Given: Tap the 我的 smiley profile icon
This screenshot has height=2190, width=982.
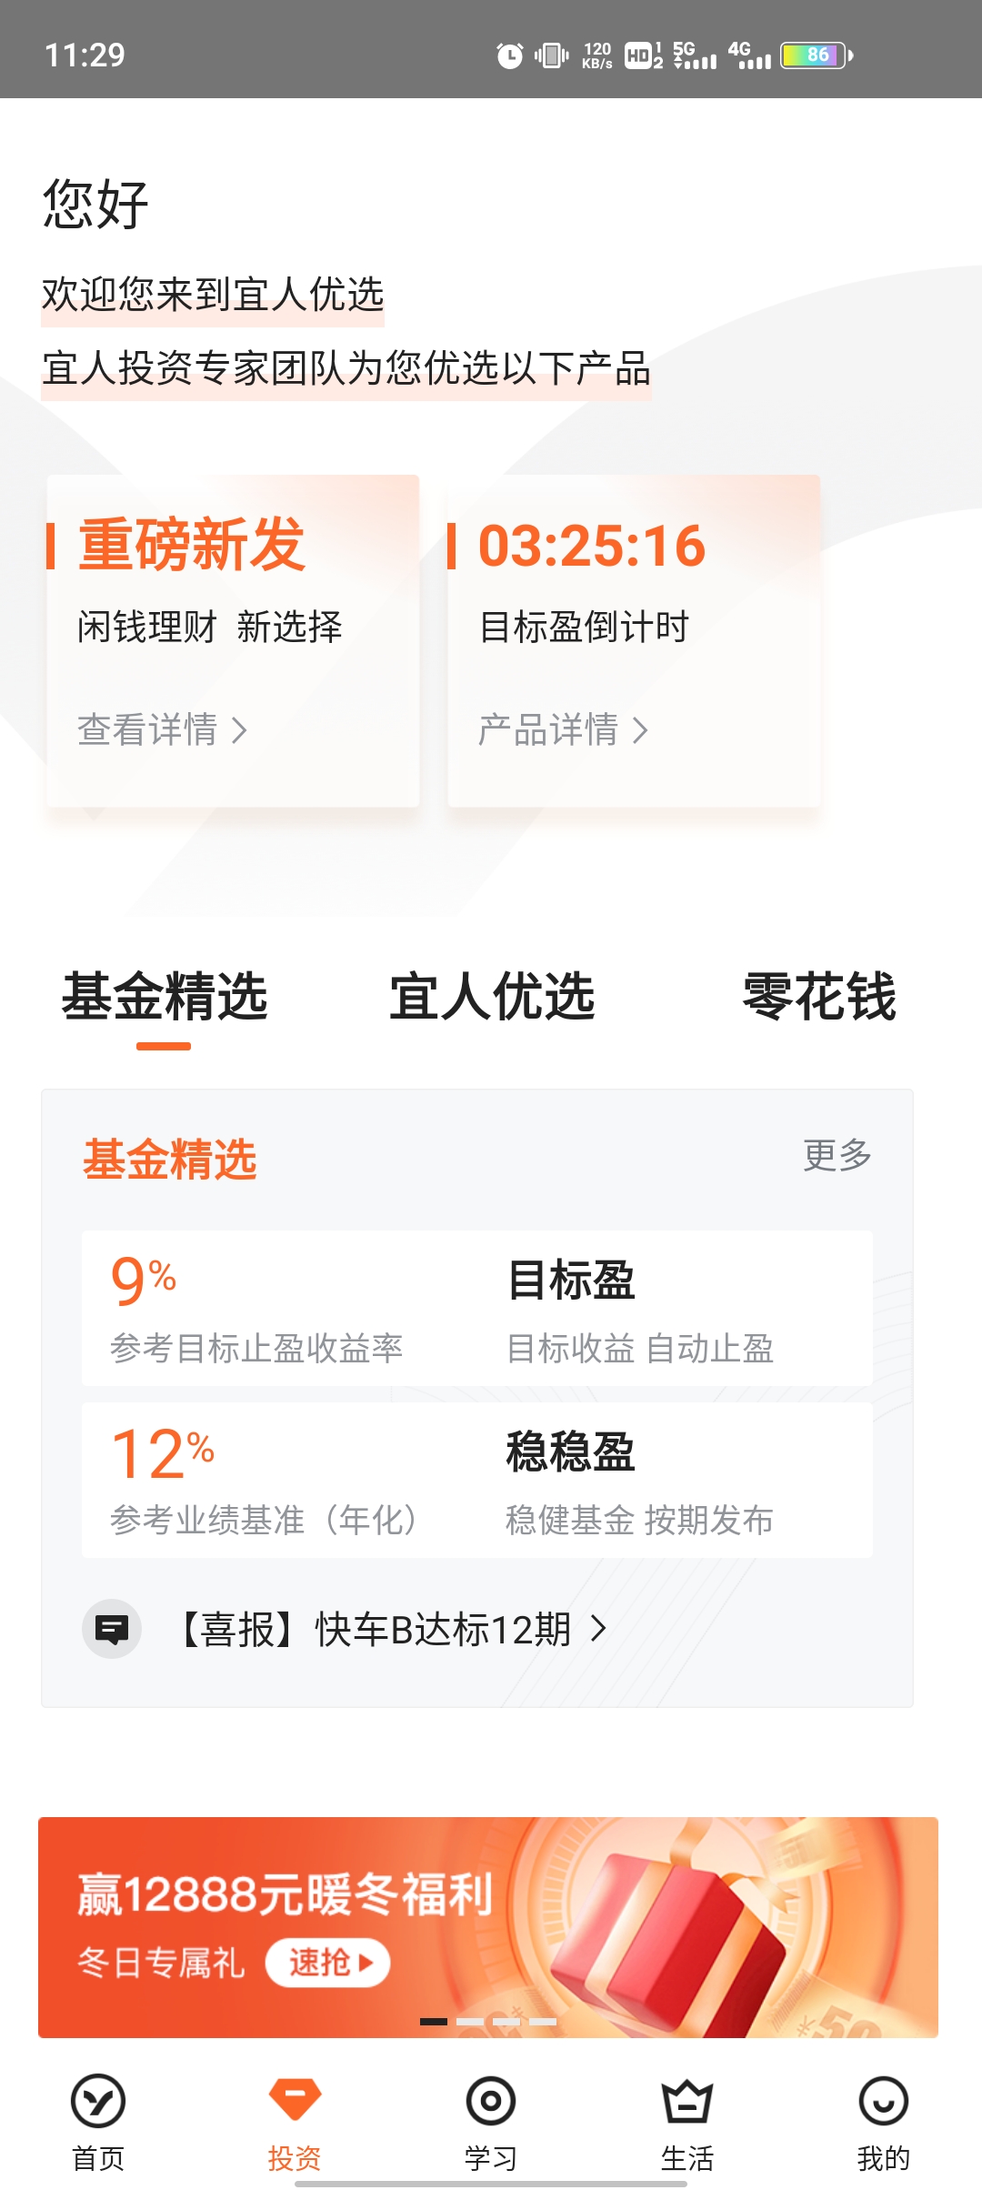Looking at the screenshot, I should point(883,2101).
